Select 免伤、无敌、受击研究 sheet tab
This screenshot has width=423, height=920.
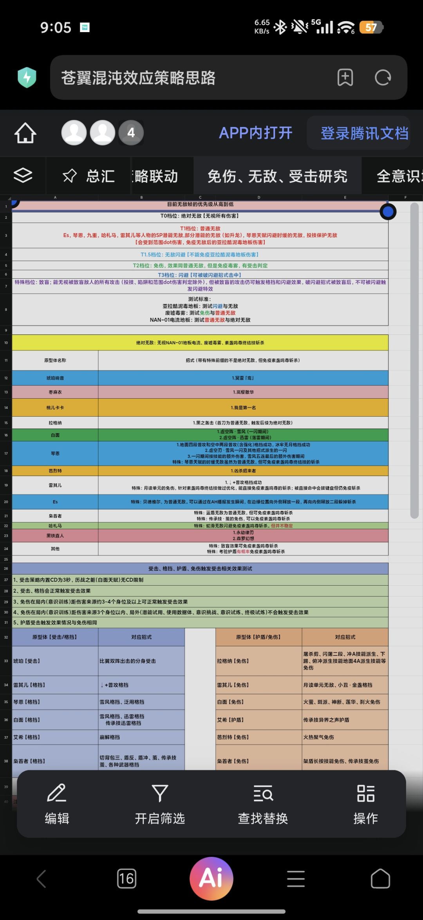(x=277, y=176)
